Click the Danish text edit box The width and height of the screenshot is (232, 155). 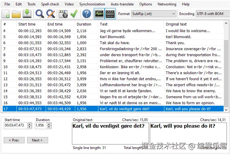coord(110,133)
